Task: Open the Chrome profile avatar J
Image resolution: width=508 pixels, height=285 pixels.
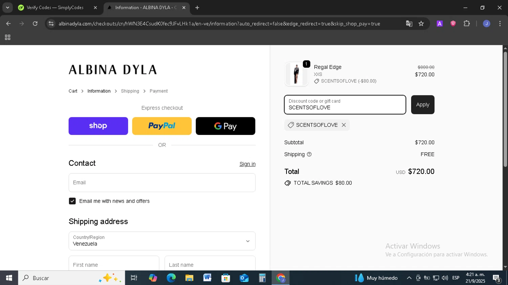Action: point(487,24)
